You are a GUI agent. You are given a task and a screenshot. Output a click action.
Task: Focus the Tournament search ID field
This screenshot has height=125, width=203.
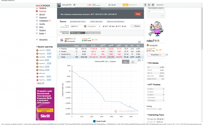tap(156, 11)
